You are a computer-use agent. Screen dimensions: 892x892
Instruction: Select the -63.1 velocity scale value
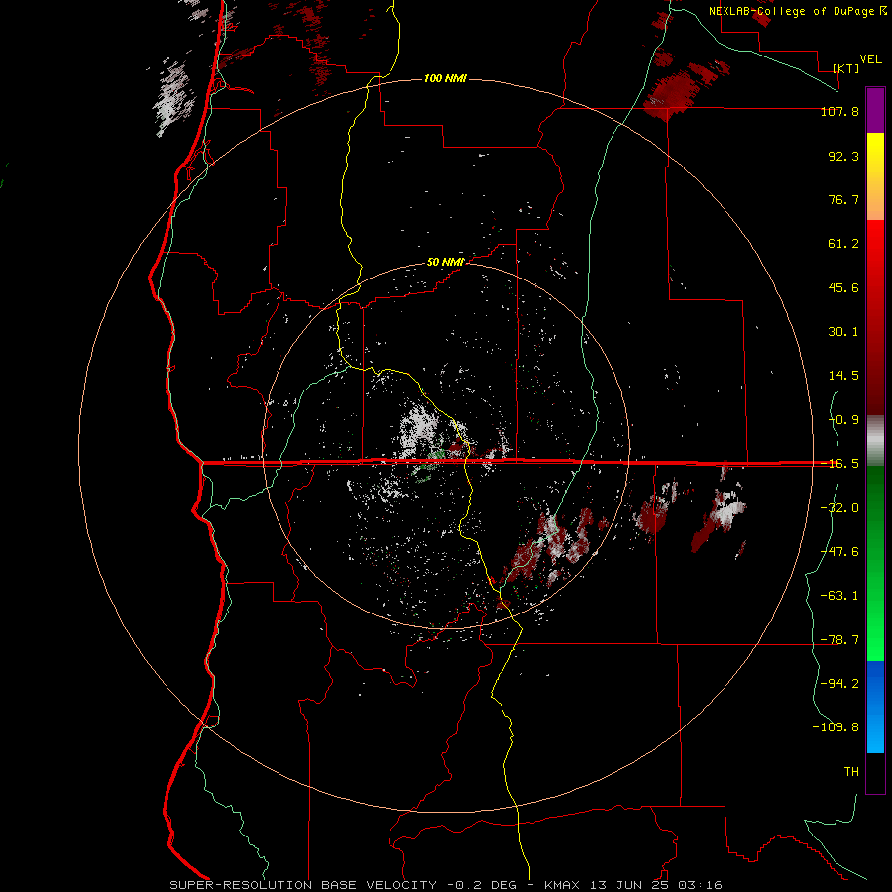(839, 596)
